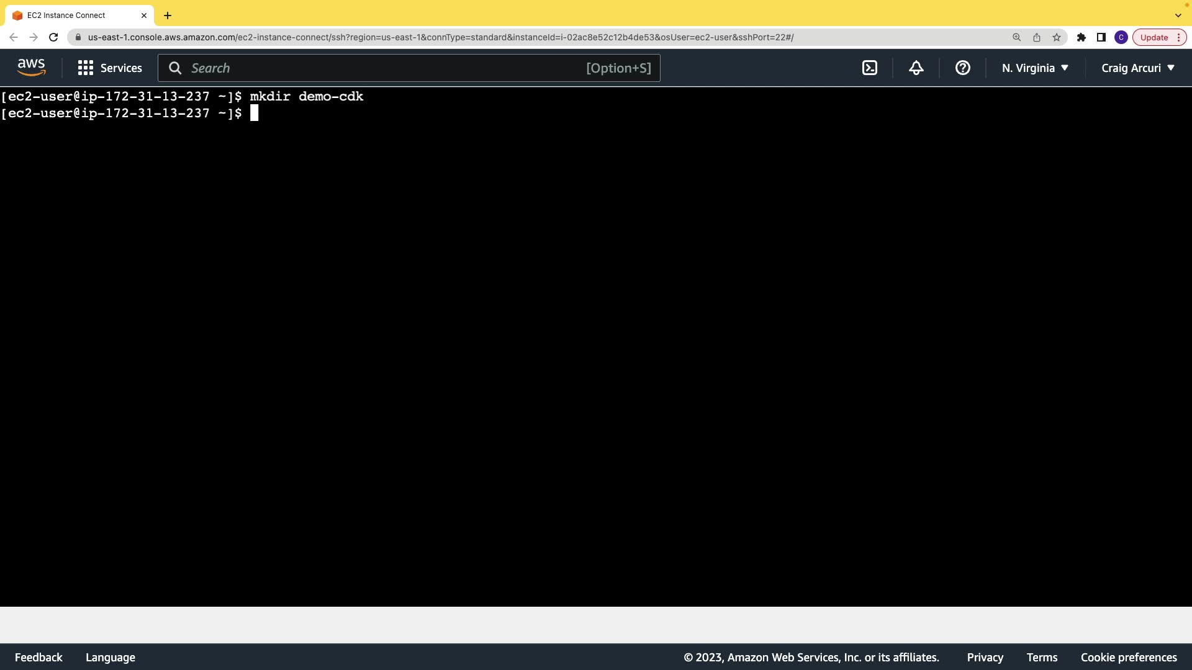This screenshot has width=1192, height=670.
Task: Expand the N. Virginia region dropdown
Action: click(x=1035, y=68)
